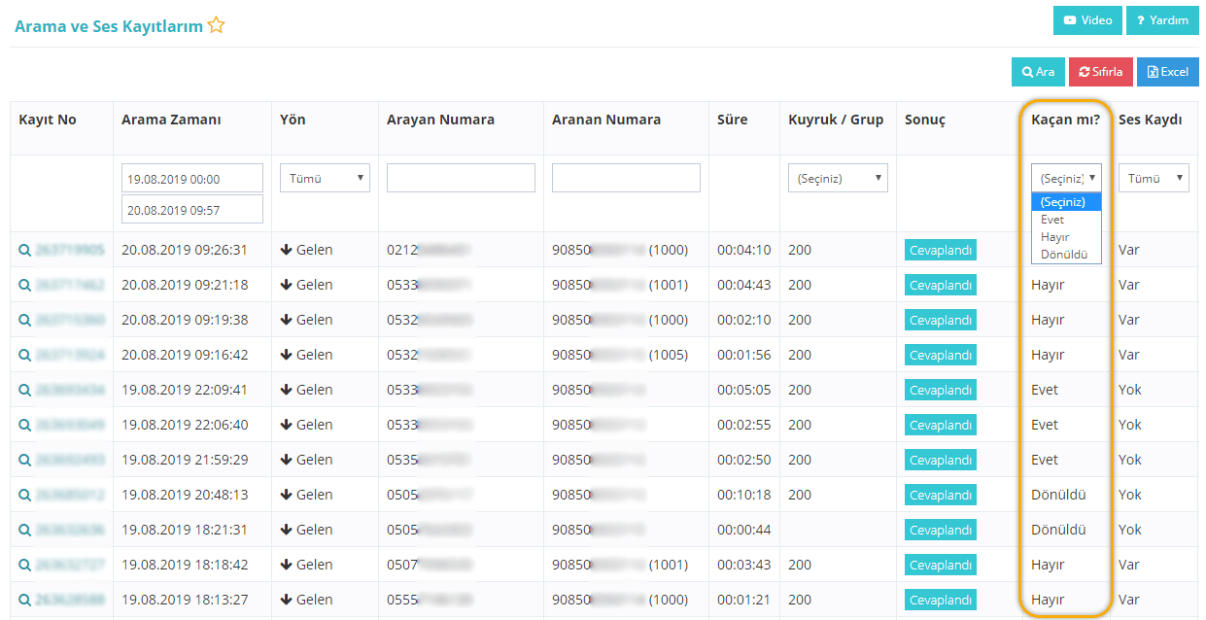Click magnifier icon of the 09:26:31 call record
1206x620 pixels.
[x=24, y=250]
